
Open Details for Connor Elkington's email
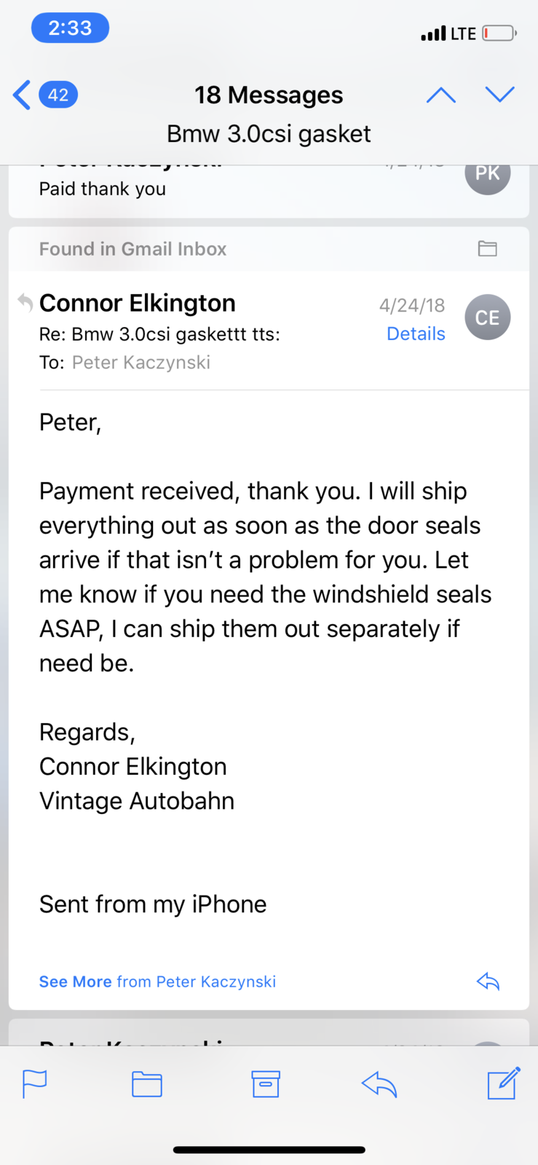(416, 333)
